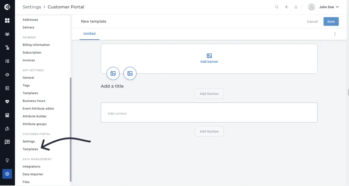The height and width of the screenshot is (186, 349).
Task: Open Settings under Customer Portal
Action: tap(29, 141)
